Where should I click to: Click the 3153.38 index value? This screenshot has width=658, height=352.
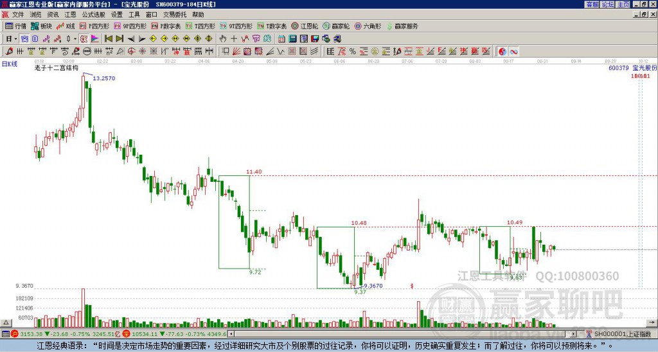tap(31, 334)
